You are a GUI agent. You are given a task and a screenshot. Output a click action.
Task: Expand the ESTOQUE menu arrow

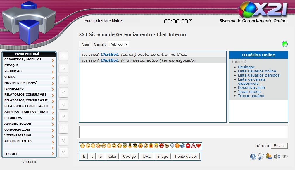click(53, 66)
